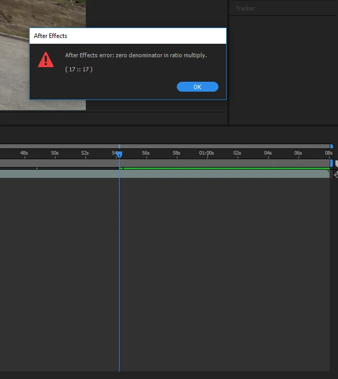The width and height of the screenshot is (338, 379).
Task: Click the ( 17 :: 17 ) error code
Action: click(79, 69)
